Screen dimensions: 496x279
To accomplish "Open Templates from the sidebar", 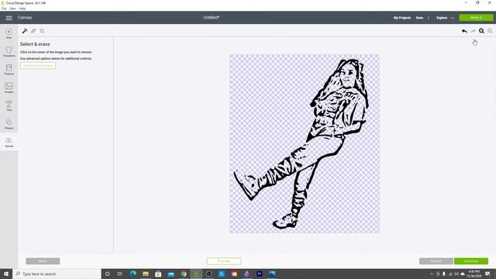I will (x=9, y=51).
